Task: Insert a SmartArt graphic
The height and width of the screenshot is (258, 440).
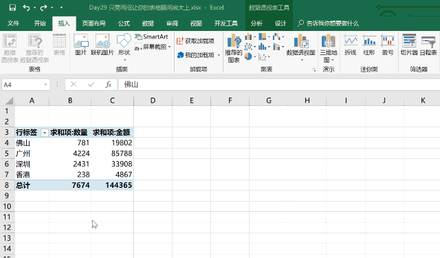Action: 151,36
